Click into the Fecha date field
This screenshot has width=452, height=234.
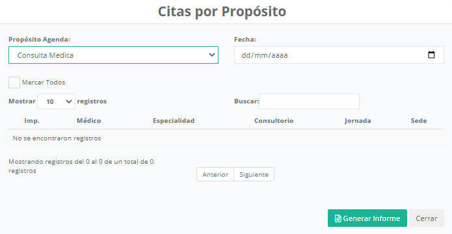coord(339,55)
